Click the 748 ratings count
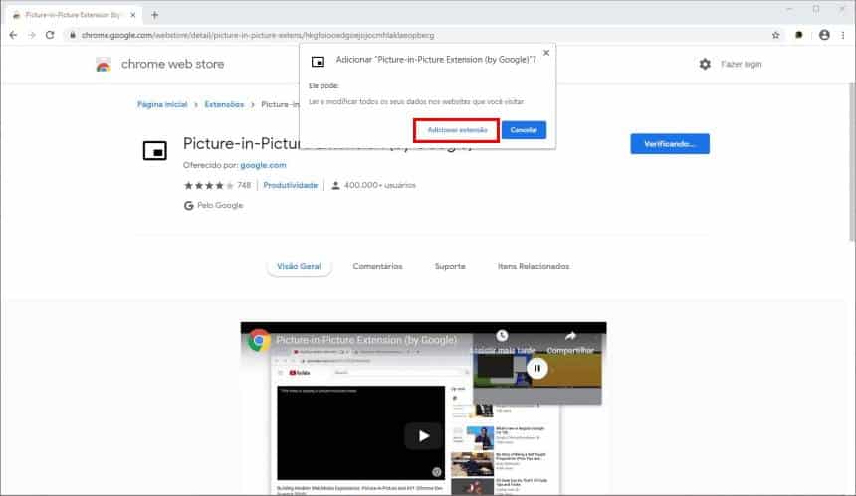Viewport: 856px width, 496px height. tap(244, 185)
